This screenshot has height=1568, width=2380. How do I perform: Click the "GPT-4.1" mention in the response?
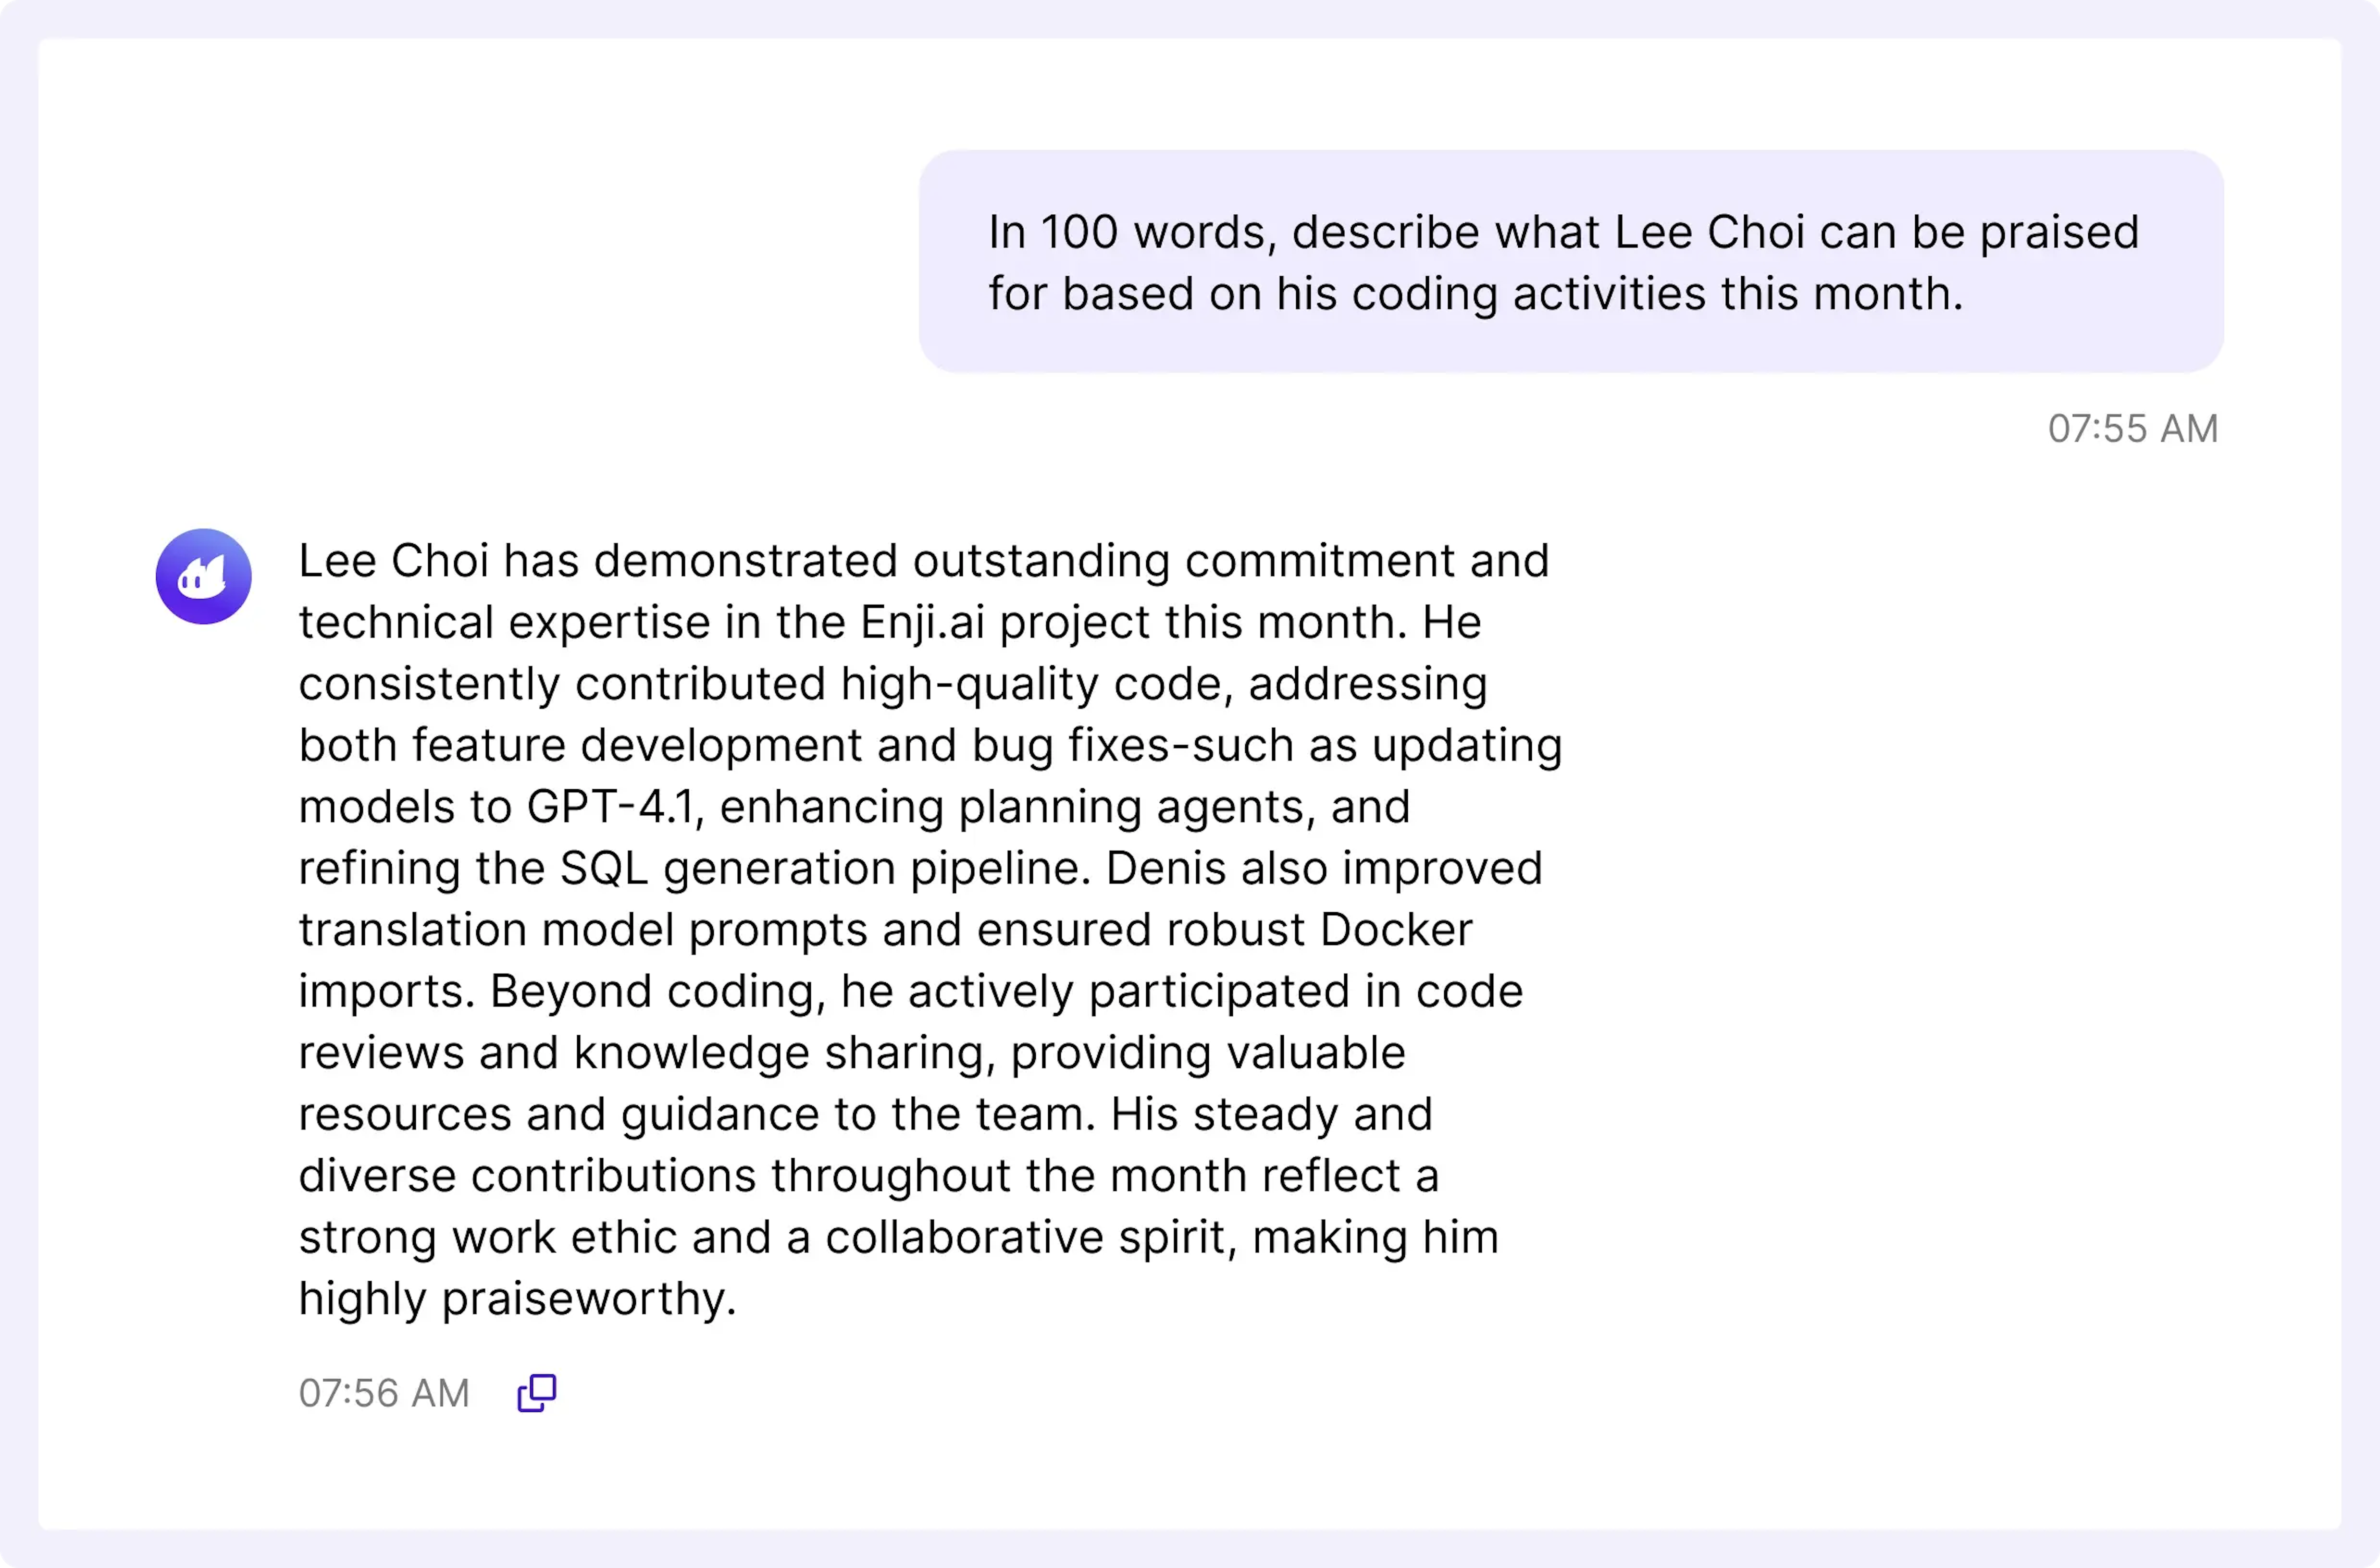[611, 806]
